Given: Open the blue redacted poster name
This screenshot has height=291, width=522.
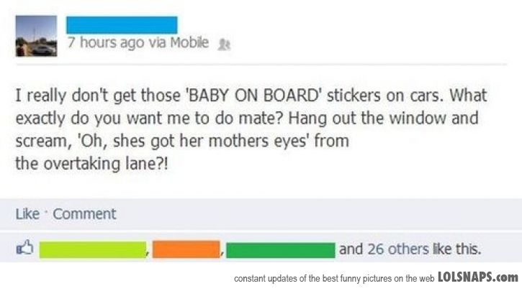Looking at the screenshot, I should pyautogui.click(x=121, y=24).
